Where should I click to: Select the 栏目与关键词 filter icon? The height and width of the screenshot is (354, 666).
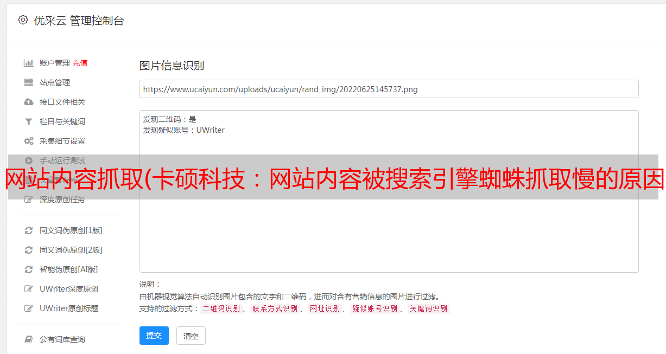pyautogui.click(x=29, y=121)
